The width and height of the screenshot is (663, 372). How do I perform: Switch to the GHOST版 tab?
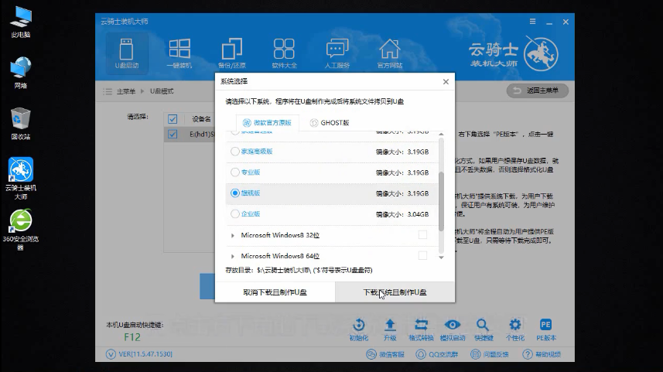330,123
